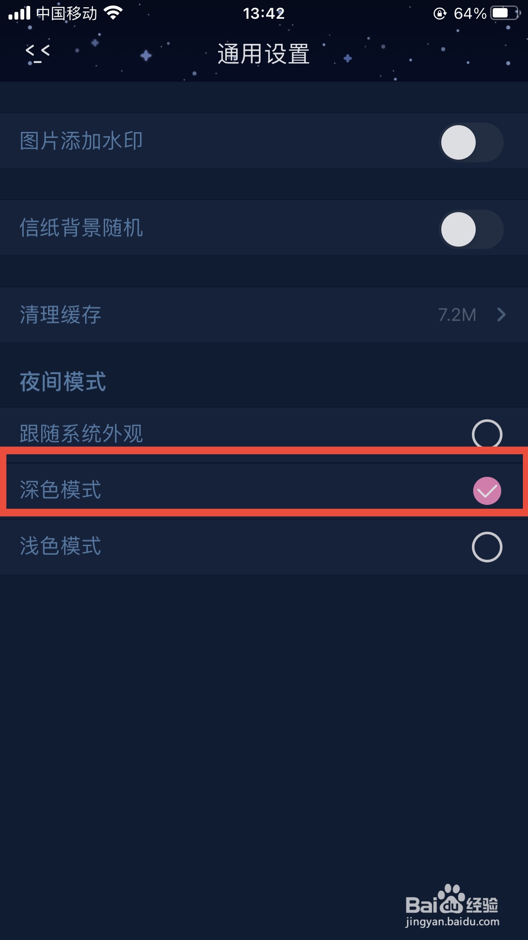Tap the cellular signal bars icon
The image size is (528, 940).
19,13
